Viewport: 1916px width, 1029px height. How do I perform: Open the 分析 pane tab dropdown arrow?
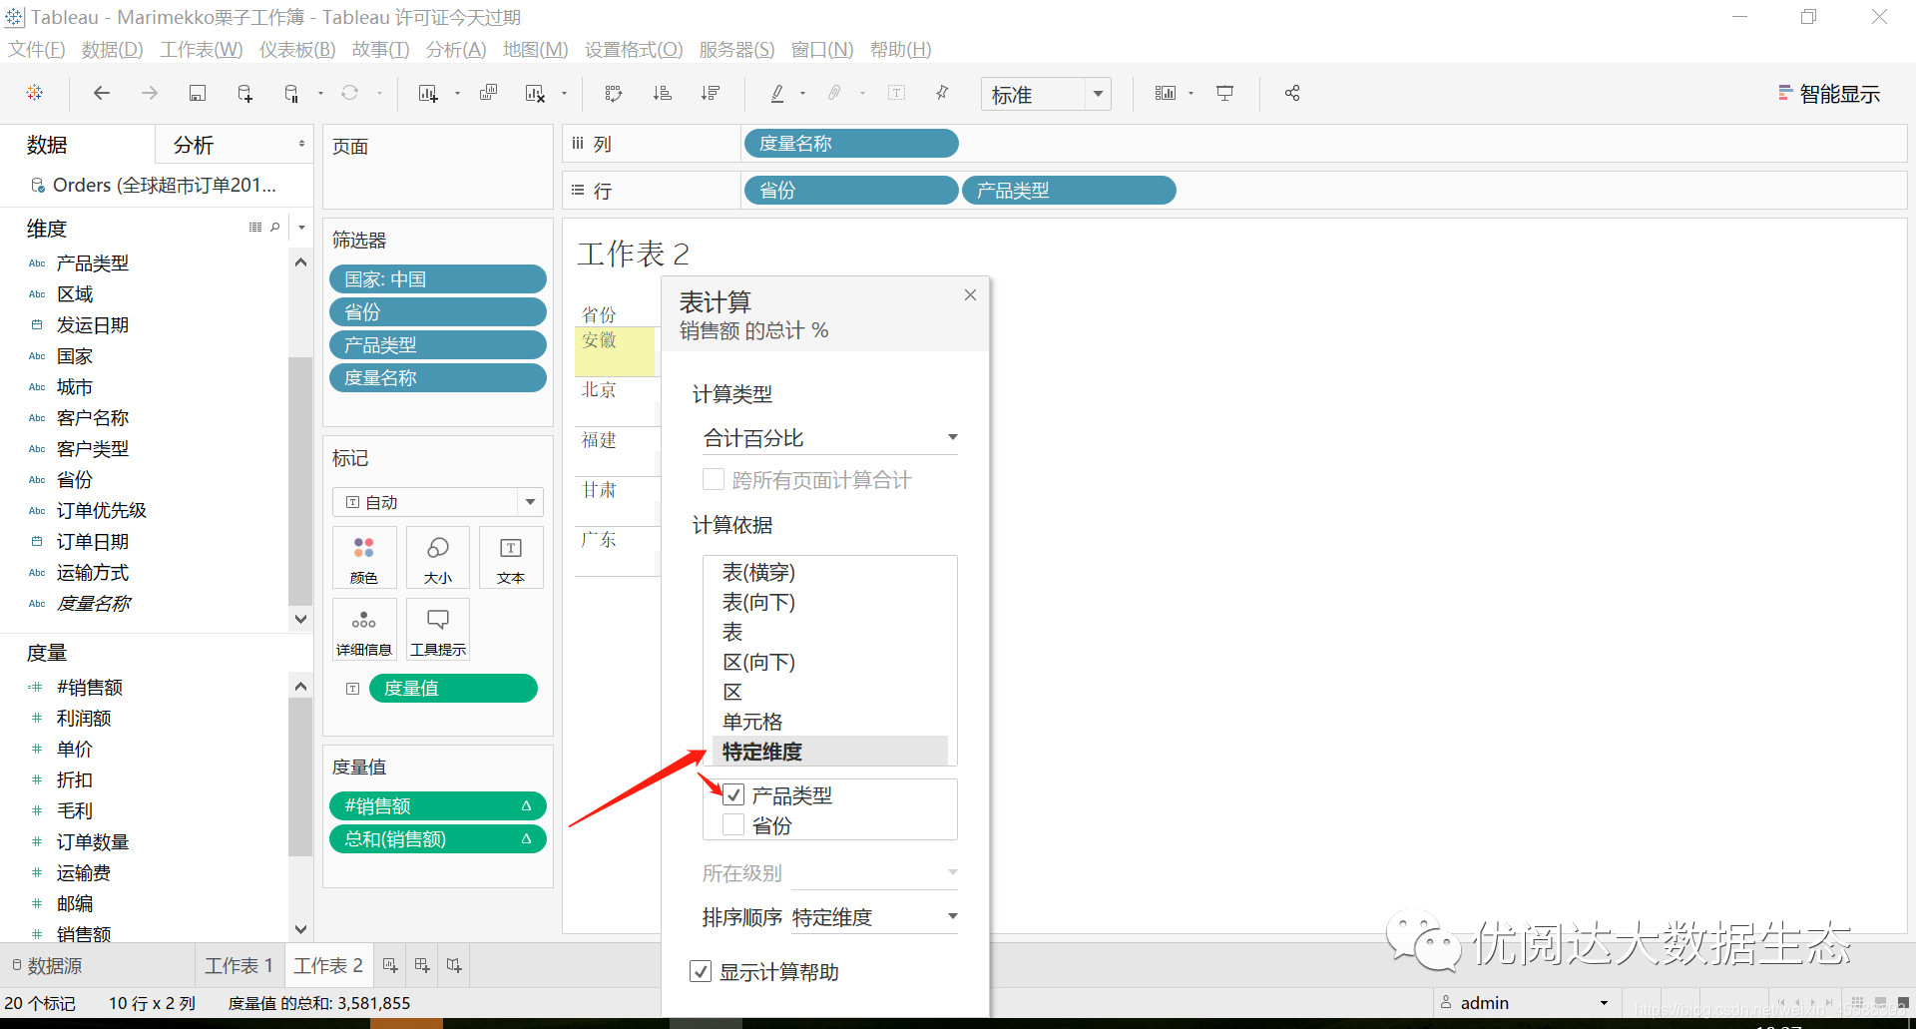pyautogui.click(x=301, y=144)
